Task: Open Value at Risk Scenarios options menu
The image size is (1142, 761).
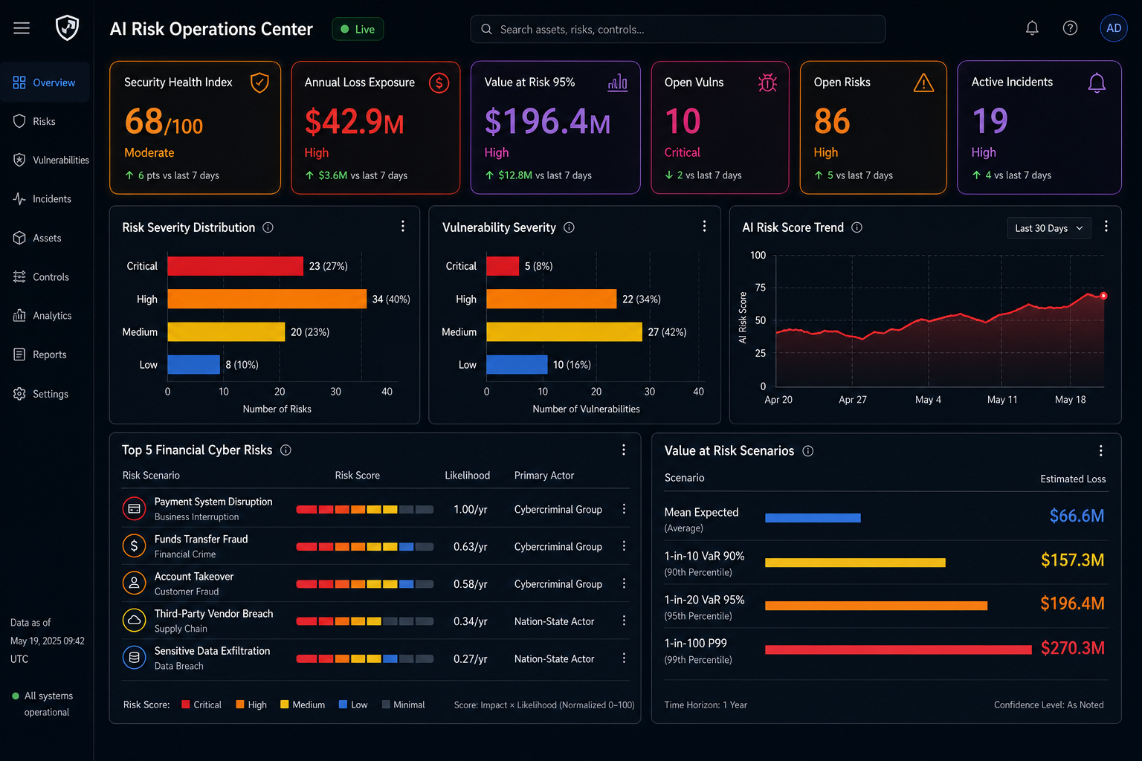Action: [1101, 451]
